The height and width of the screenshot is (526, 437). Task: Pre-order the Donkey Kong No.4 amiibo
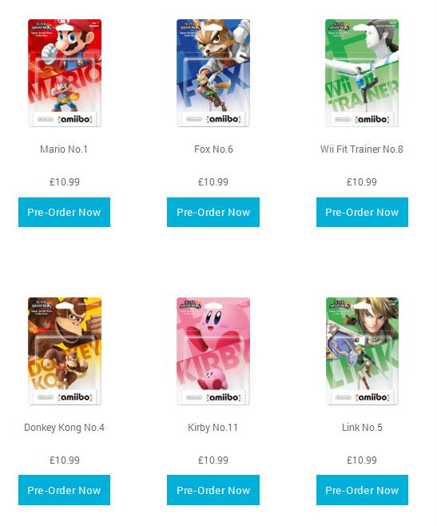64,490
